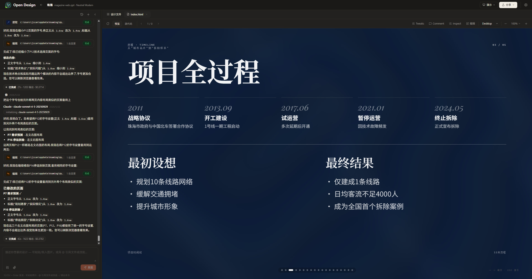Click the 项目全过程 slide title
The width and height of the screenshot is (532, 279).
pos(194,72)
